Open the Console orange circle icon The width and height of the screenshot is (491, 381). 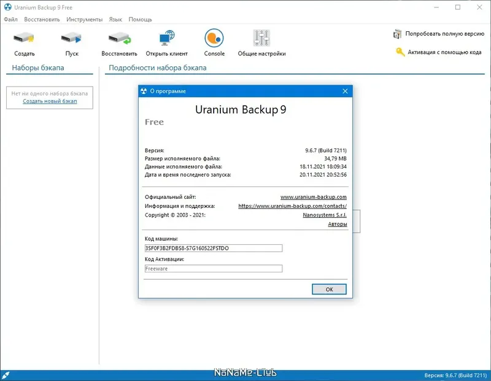pos(214,38)
